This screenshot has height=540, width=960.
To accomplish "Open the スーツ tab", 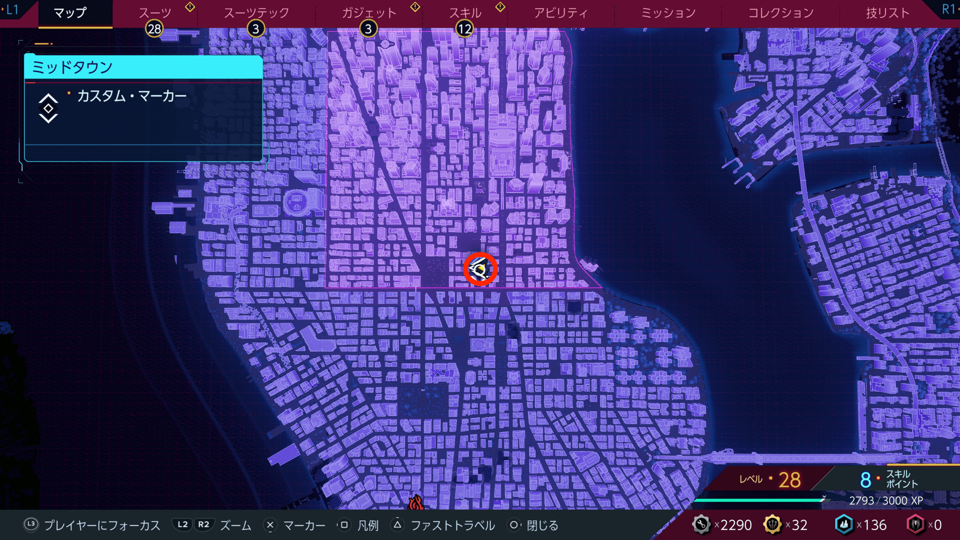I will [x=154, y=13].
